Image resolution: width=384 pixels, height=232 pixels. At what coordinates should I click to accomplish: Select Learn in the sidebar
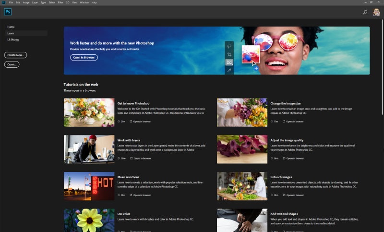coord(26,33)
